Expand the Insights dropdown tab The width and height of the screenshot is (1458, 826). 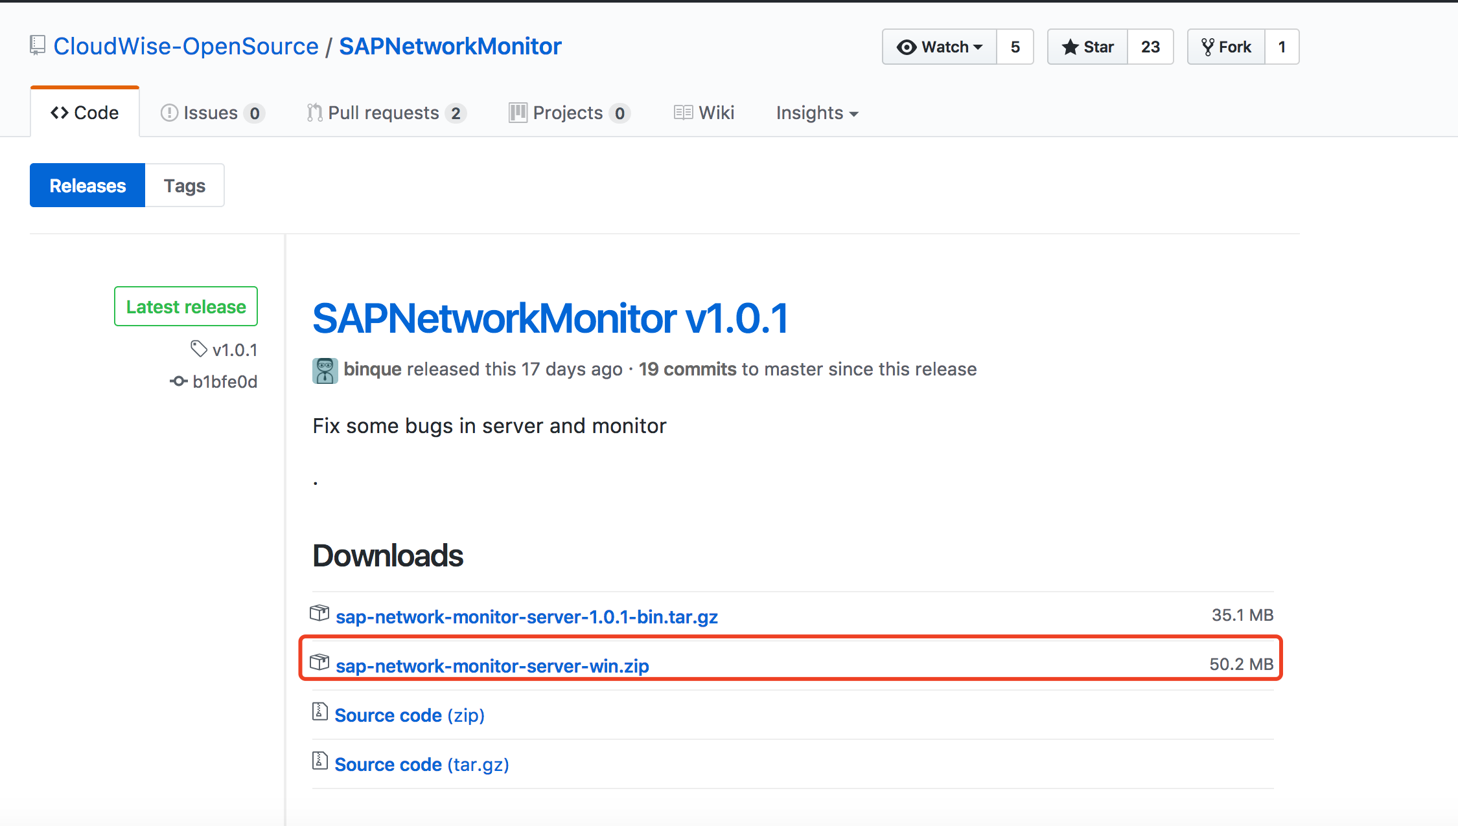[x=817, y=113]
